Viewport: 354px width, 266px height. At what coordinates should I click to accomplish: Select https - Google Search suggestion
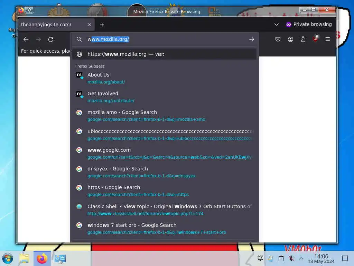[x=164, y=191]
